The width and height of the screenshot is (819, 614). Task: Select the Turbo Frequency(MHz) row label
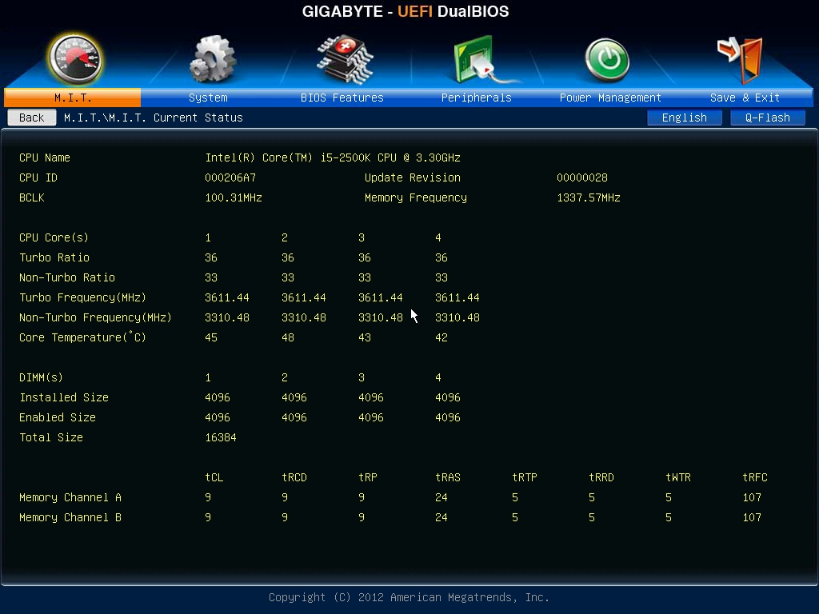(82, 297)
